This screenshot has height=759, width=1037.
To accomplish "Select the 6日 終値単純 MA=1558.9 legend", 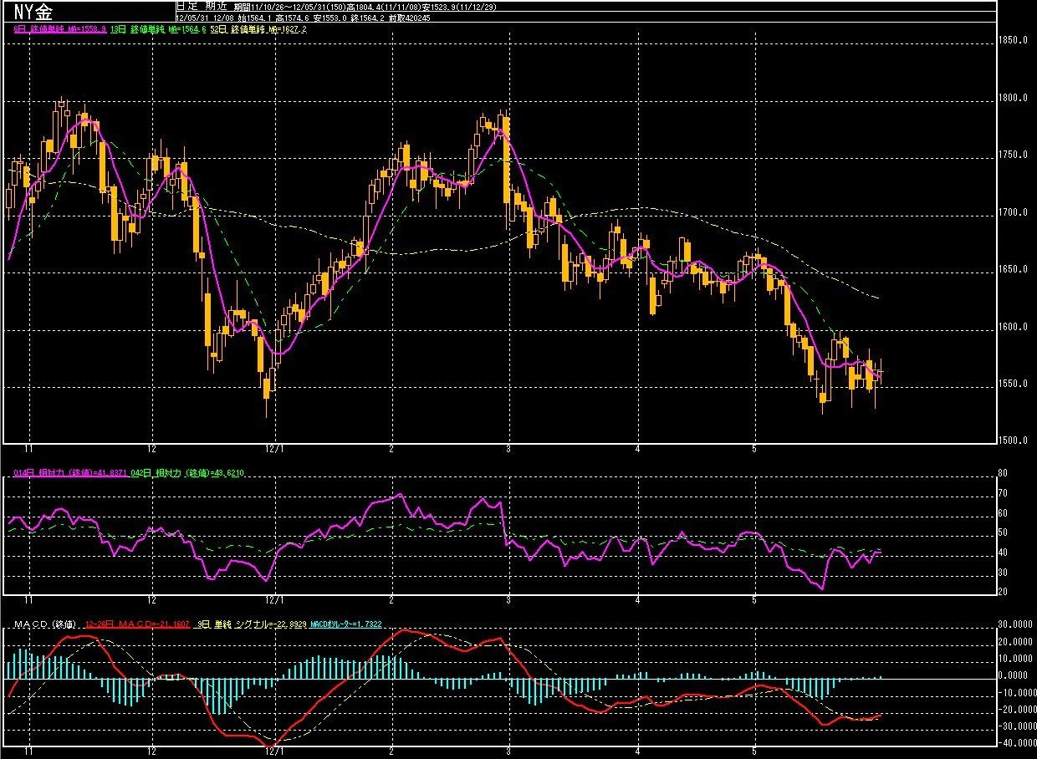I will coord(62,28).
